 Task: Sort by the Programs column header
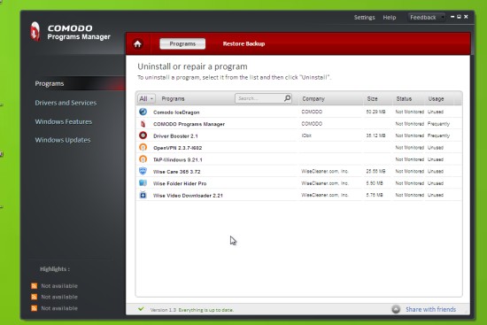tap(173, 99)
